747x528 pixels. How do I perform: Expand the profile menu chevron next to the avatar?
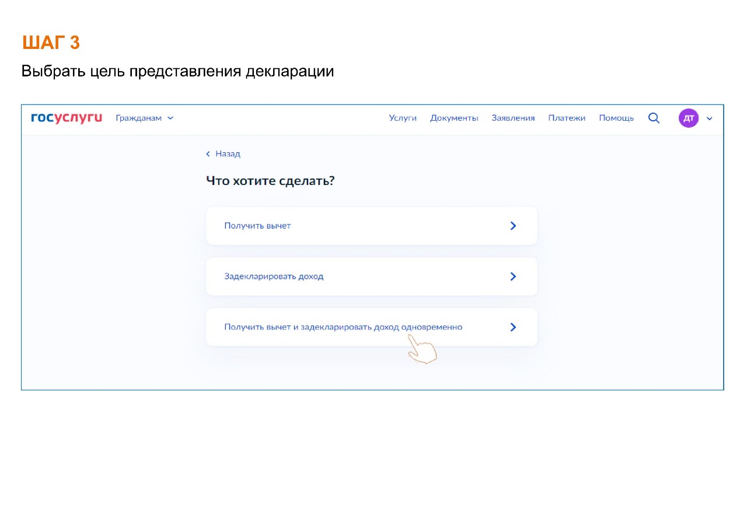710,118
